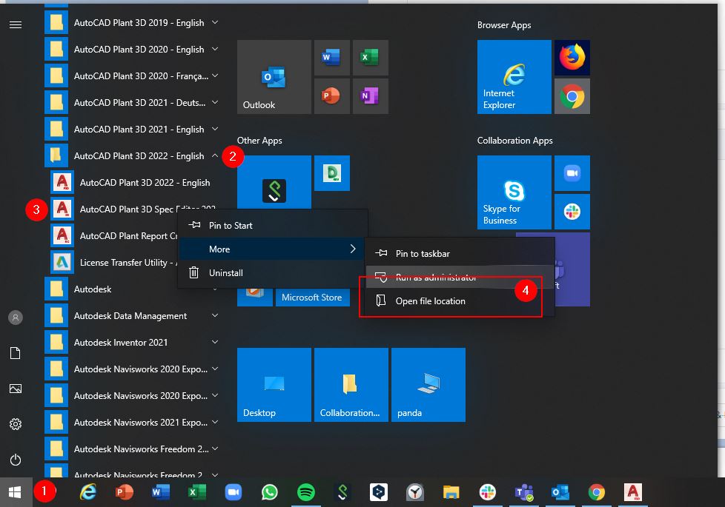Launch Zoom from the taskbar

234,492
